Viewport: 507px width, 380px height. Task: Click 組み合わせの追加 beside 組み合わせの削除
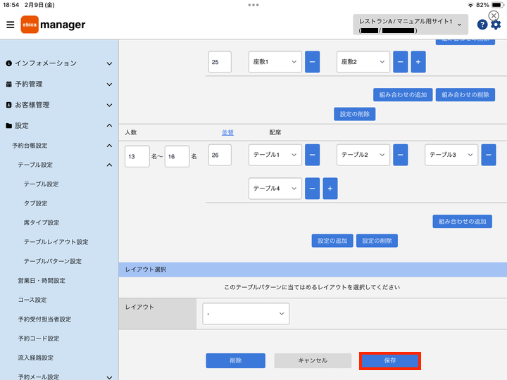pos(403,95)
